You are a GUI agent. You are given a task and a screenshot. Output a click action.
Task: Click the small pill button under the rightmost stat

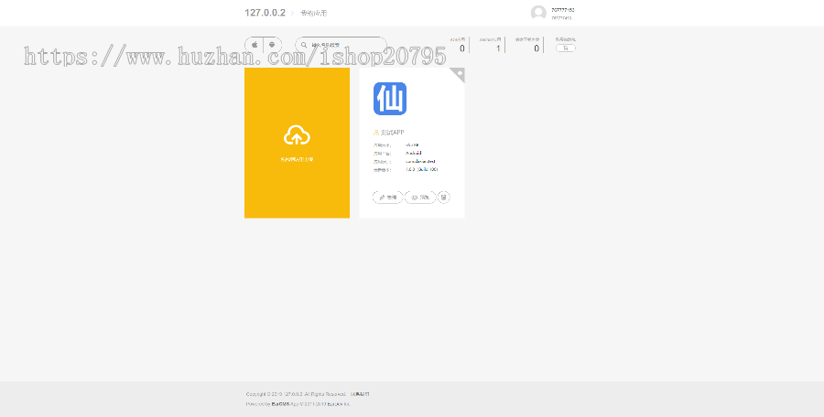[x=565, y=48]
